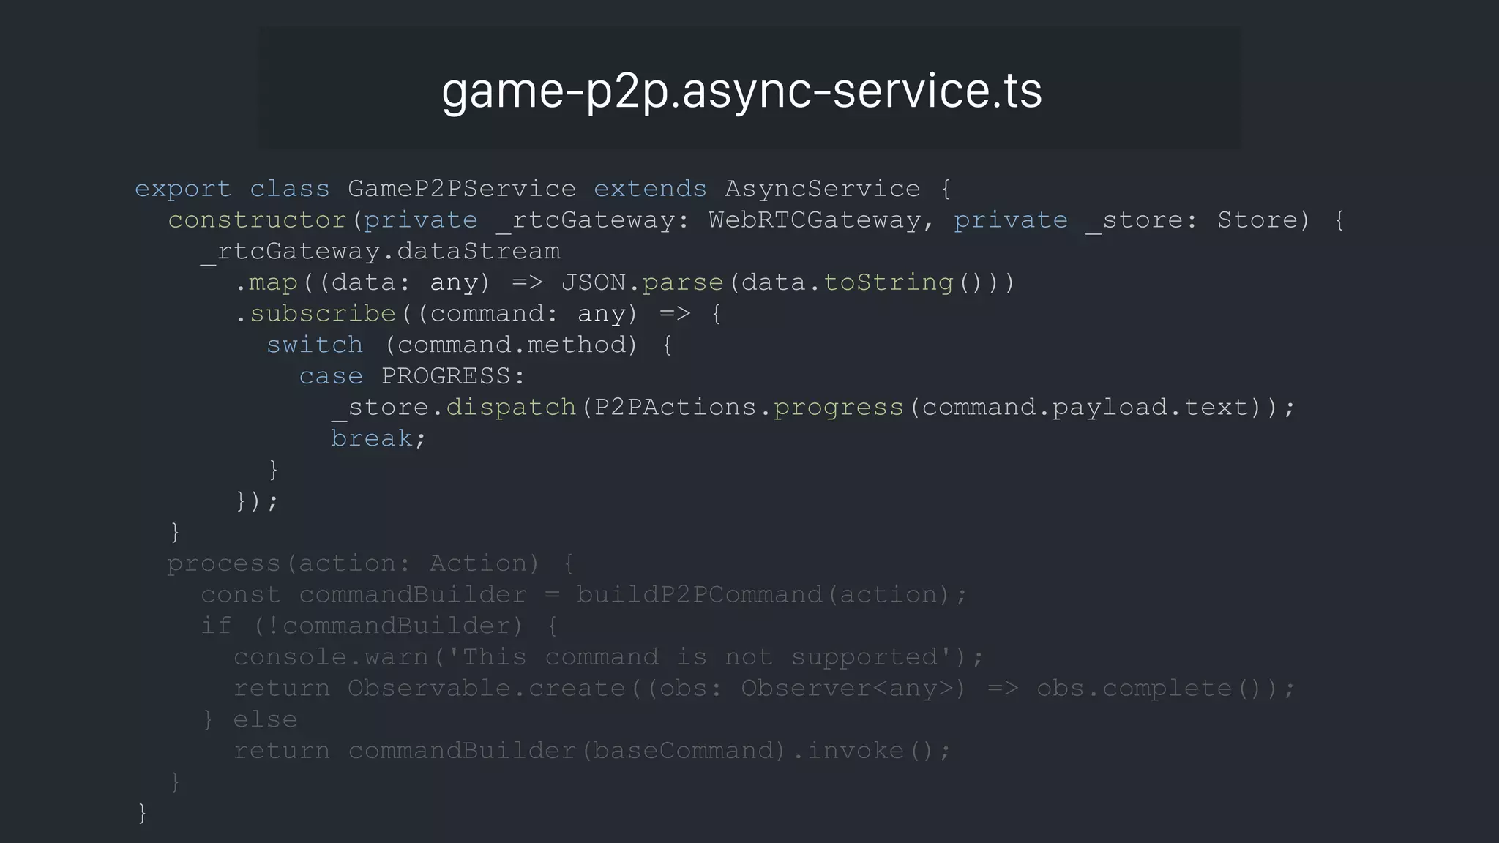
Task: Click the WebRTCGateway type name
Action: click(x=814, y=220)
